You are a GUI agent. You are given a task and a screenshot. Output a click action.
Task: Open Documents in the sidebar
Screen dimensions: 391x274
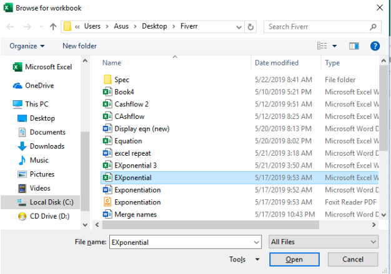41,132
